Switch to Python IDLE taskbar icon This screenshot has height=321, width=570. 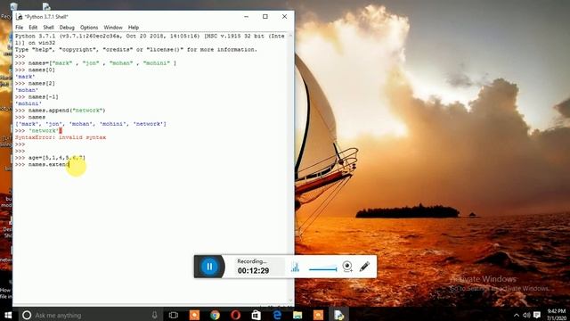[x=338, y=315]
